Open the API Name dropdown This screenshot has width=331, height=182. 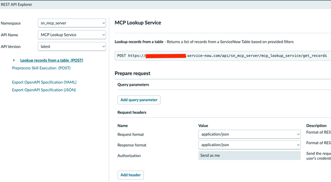[72, 35]
